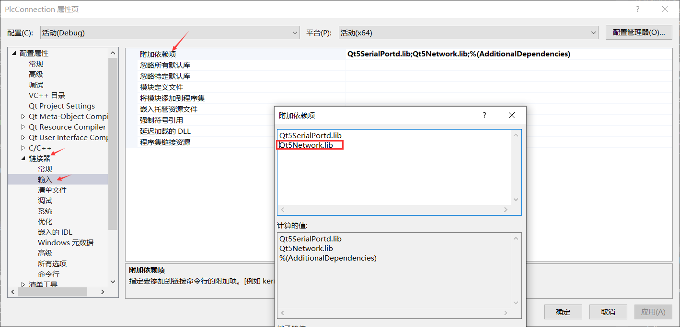Expand the 清单工具 node

23,283
